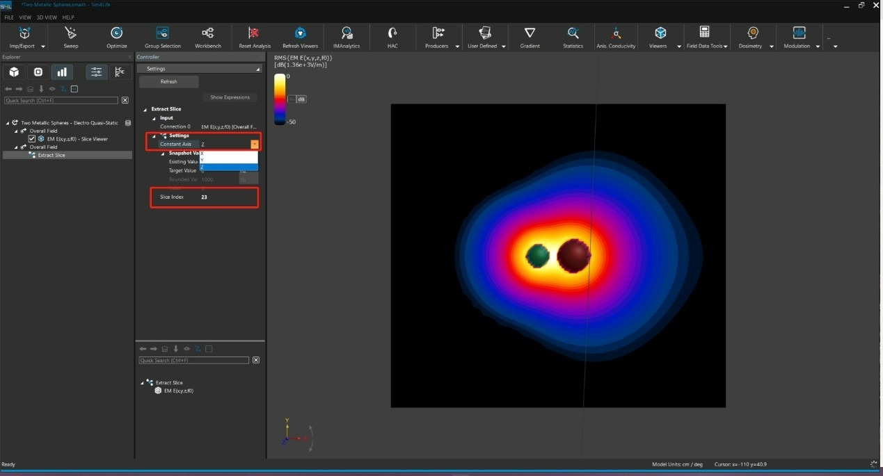This screenshot has height=476, width=883.
Task: Click the field colorbar legend
Action: click(279, 99)
